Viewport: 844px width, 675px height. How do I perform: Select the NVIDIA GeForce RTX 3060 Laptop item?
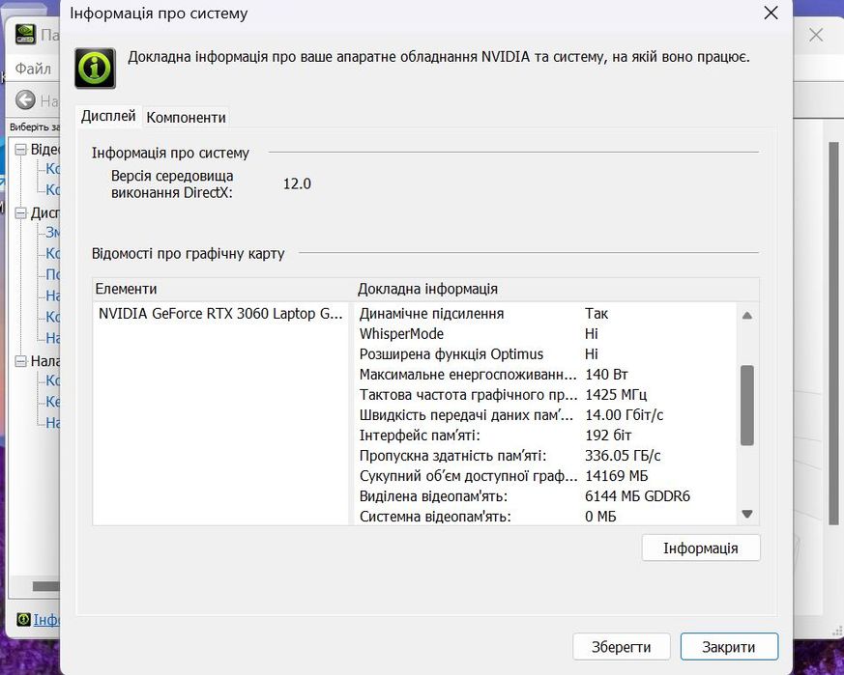(220, 314)
